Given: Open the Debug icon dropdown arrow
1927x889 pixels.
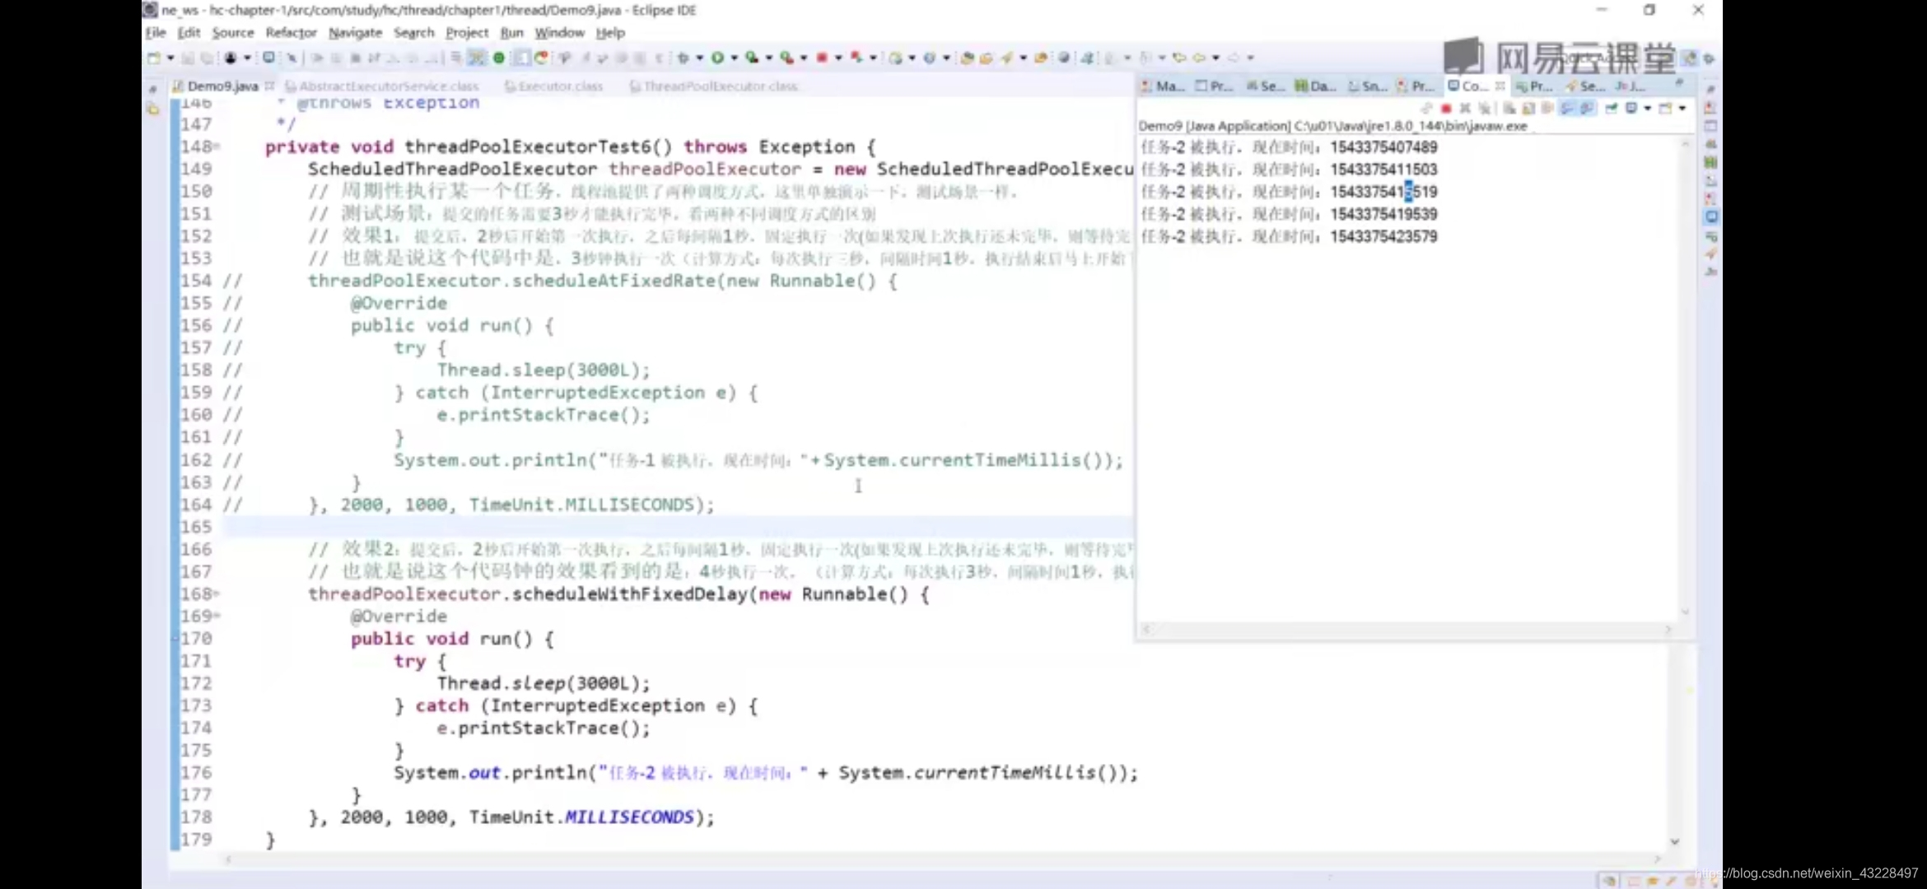Looking at the screenshot, I should [x=699, y=58].
